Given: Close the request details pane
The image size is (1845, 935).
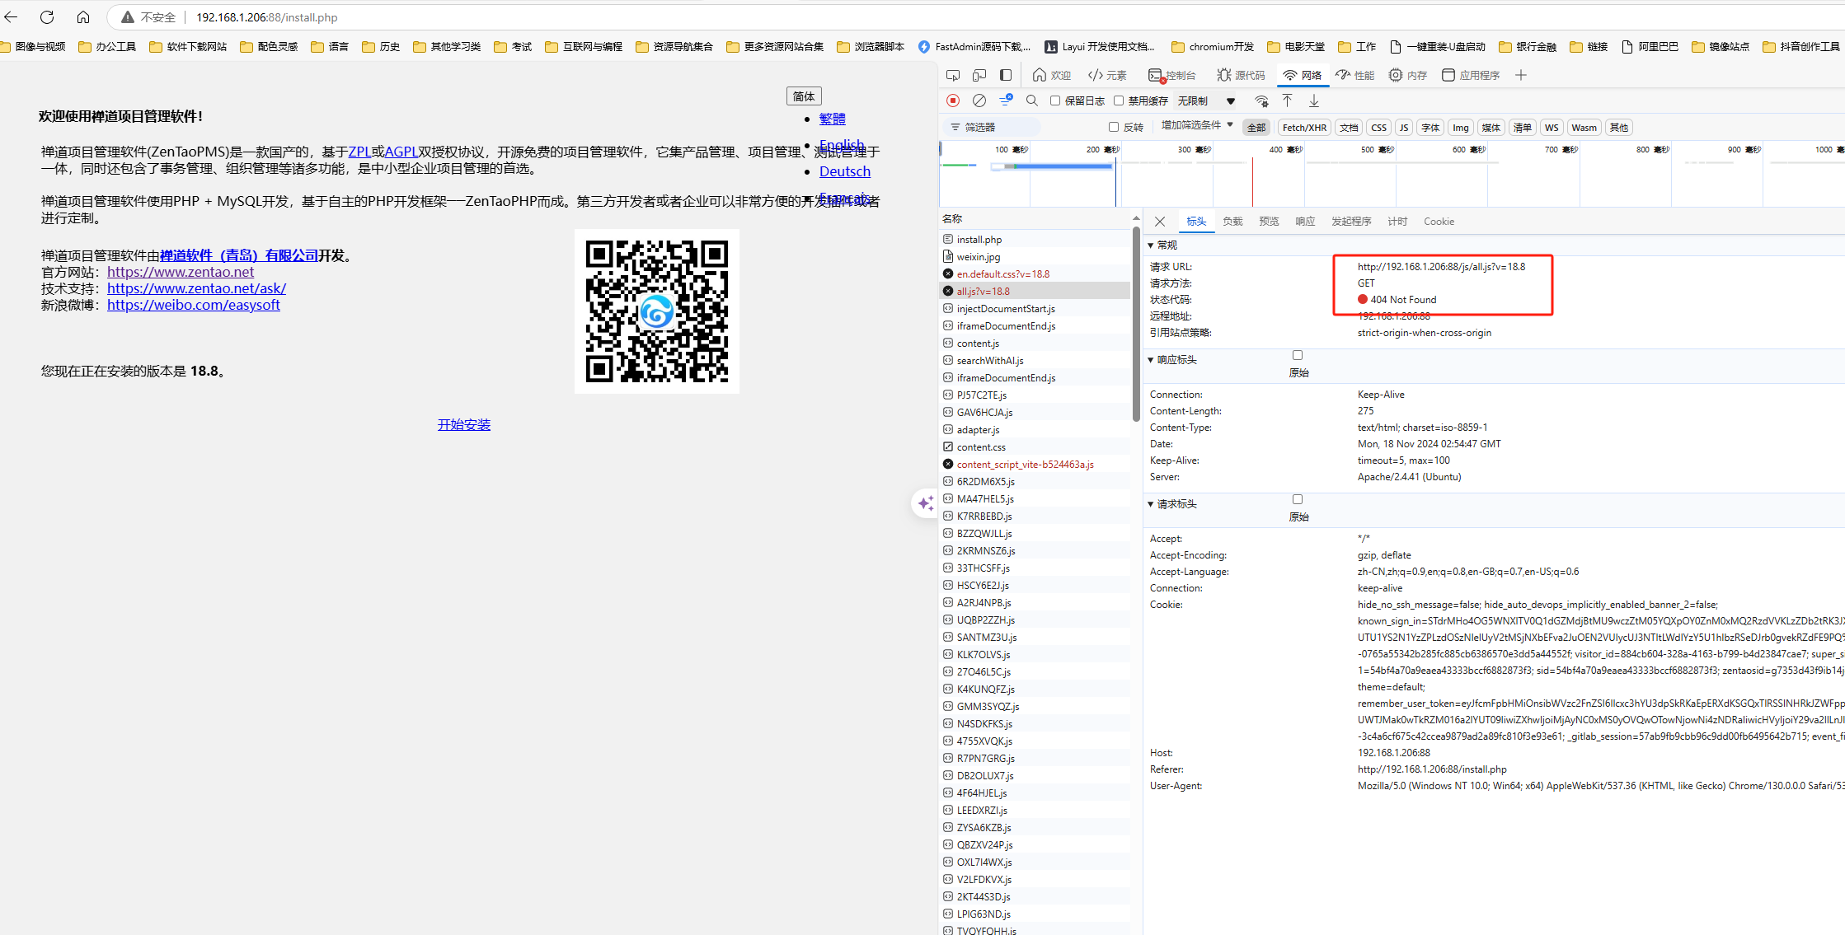Looking at the screenshot, I should 1160,222.
